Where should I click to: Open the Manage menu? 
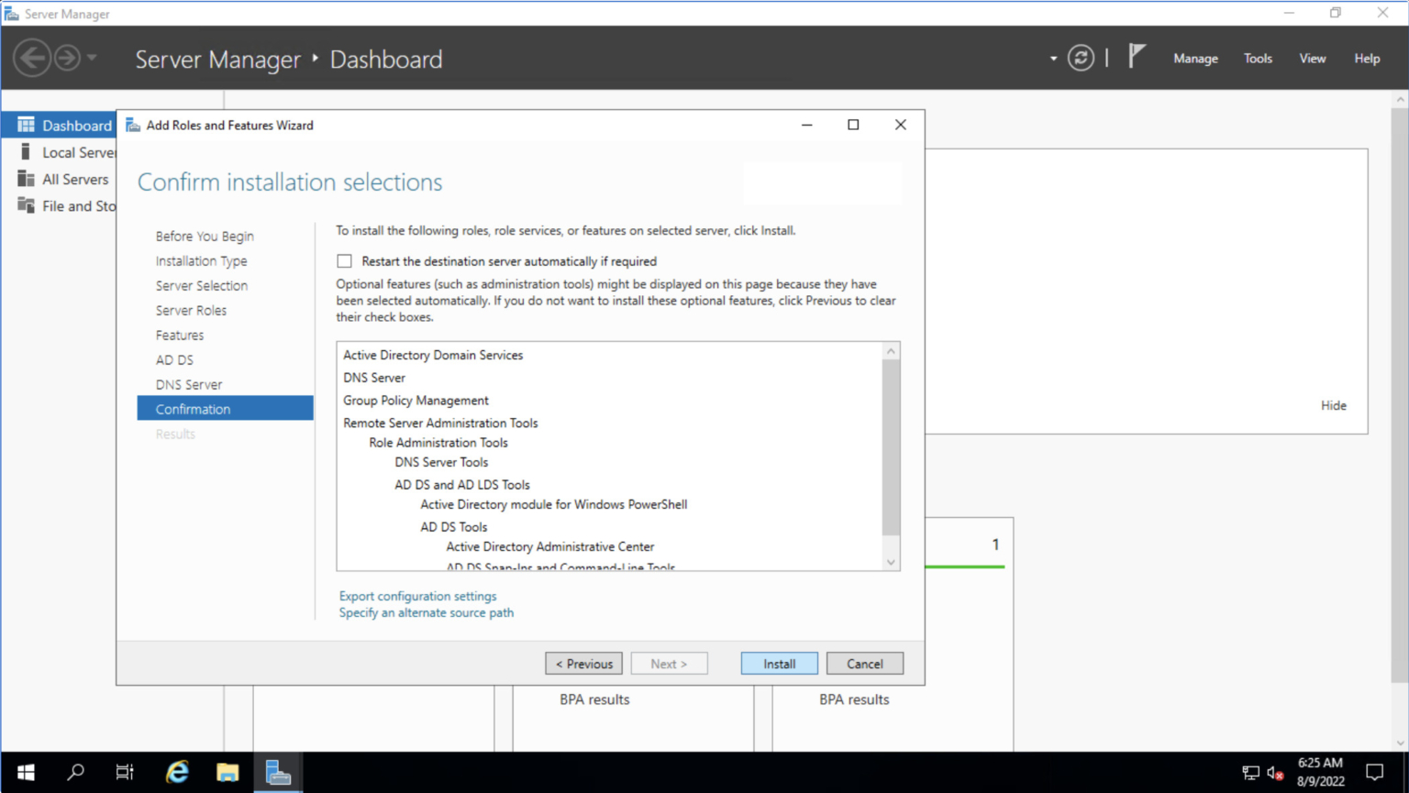[x=1195, y=58]
